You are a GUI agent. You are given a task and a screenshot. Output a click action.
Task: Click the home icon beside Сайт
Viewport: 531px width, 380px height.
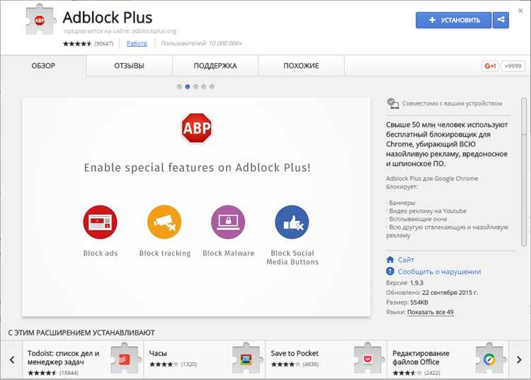(390, 259)
